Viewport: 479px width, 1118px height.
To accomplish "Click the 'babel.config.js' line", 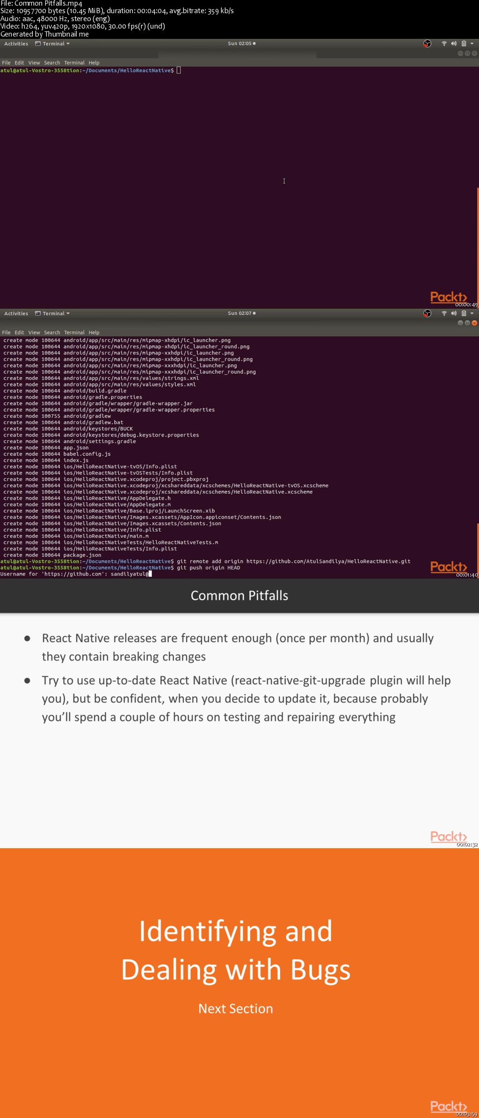I will click(57, 454).
